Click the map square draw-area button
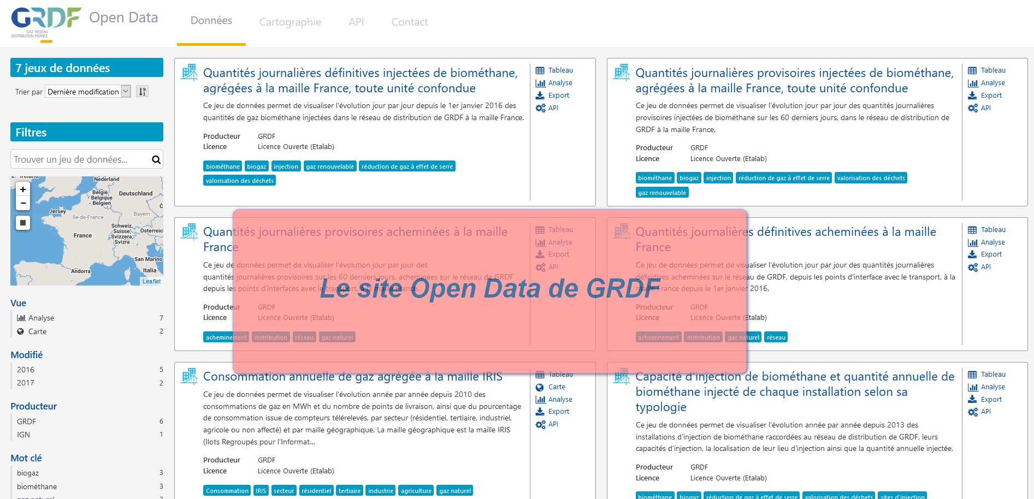Screen dimensions: 1034x499 23,223
